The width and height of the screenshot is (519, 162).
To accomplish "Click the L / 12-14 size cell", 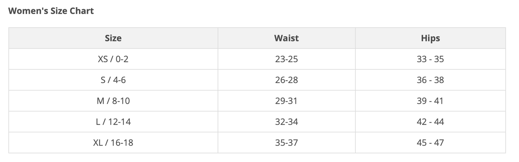I will (113, 122).
